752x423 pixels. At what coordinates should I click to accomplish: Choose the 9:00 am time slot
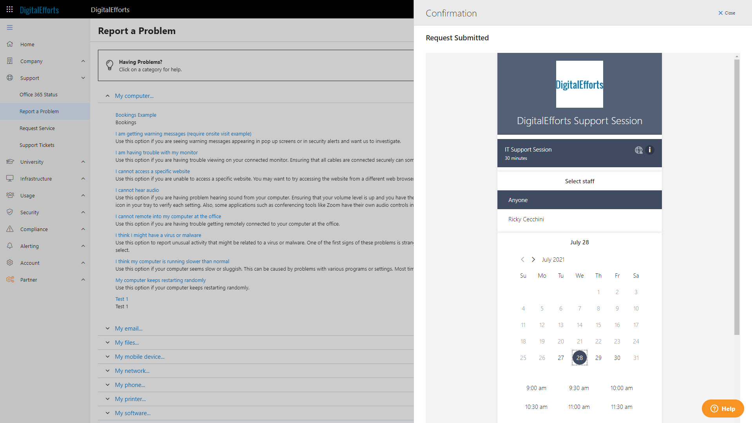536,388
